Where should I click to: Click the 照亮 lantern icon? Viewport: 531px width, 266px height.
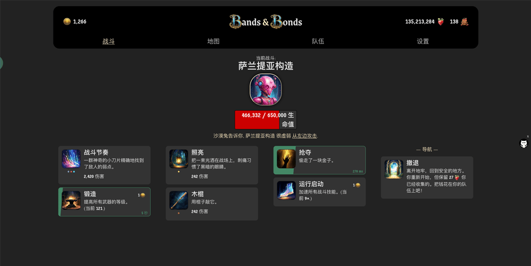178,159
